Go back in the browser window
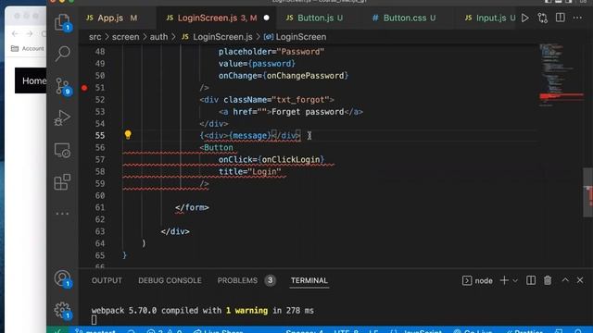593x333 pixels. click(15, 33)
